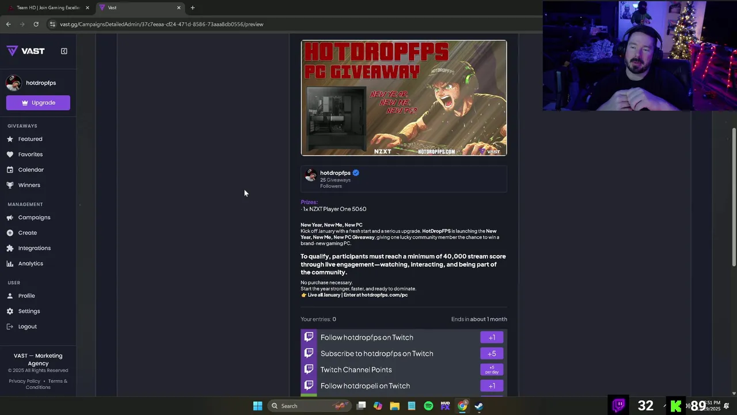Open the Profile page
This screenshot has height=415, width=737.
tap(26, 296)
